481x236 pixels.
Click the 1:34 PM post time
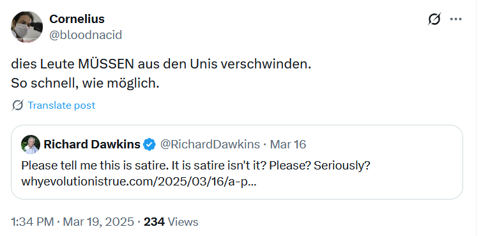click(32, 222)
